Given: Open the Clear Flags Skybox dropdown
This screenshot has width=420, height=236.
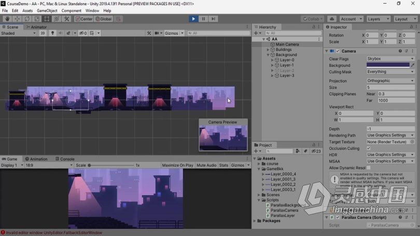Looking at the screenshot, I should coord(390,59).
